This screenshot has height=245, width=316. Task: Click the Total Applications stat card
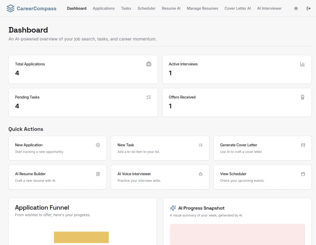point(83,69)
